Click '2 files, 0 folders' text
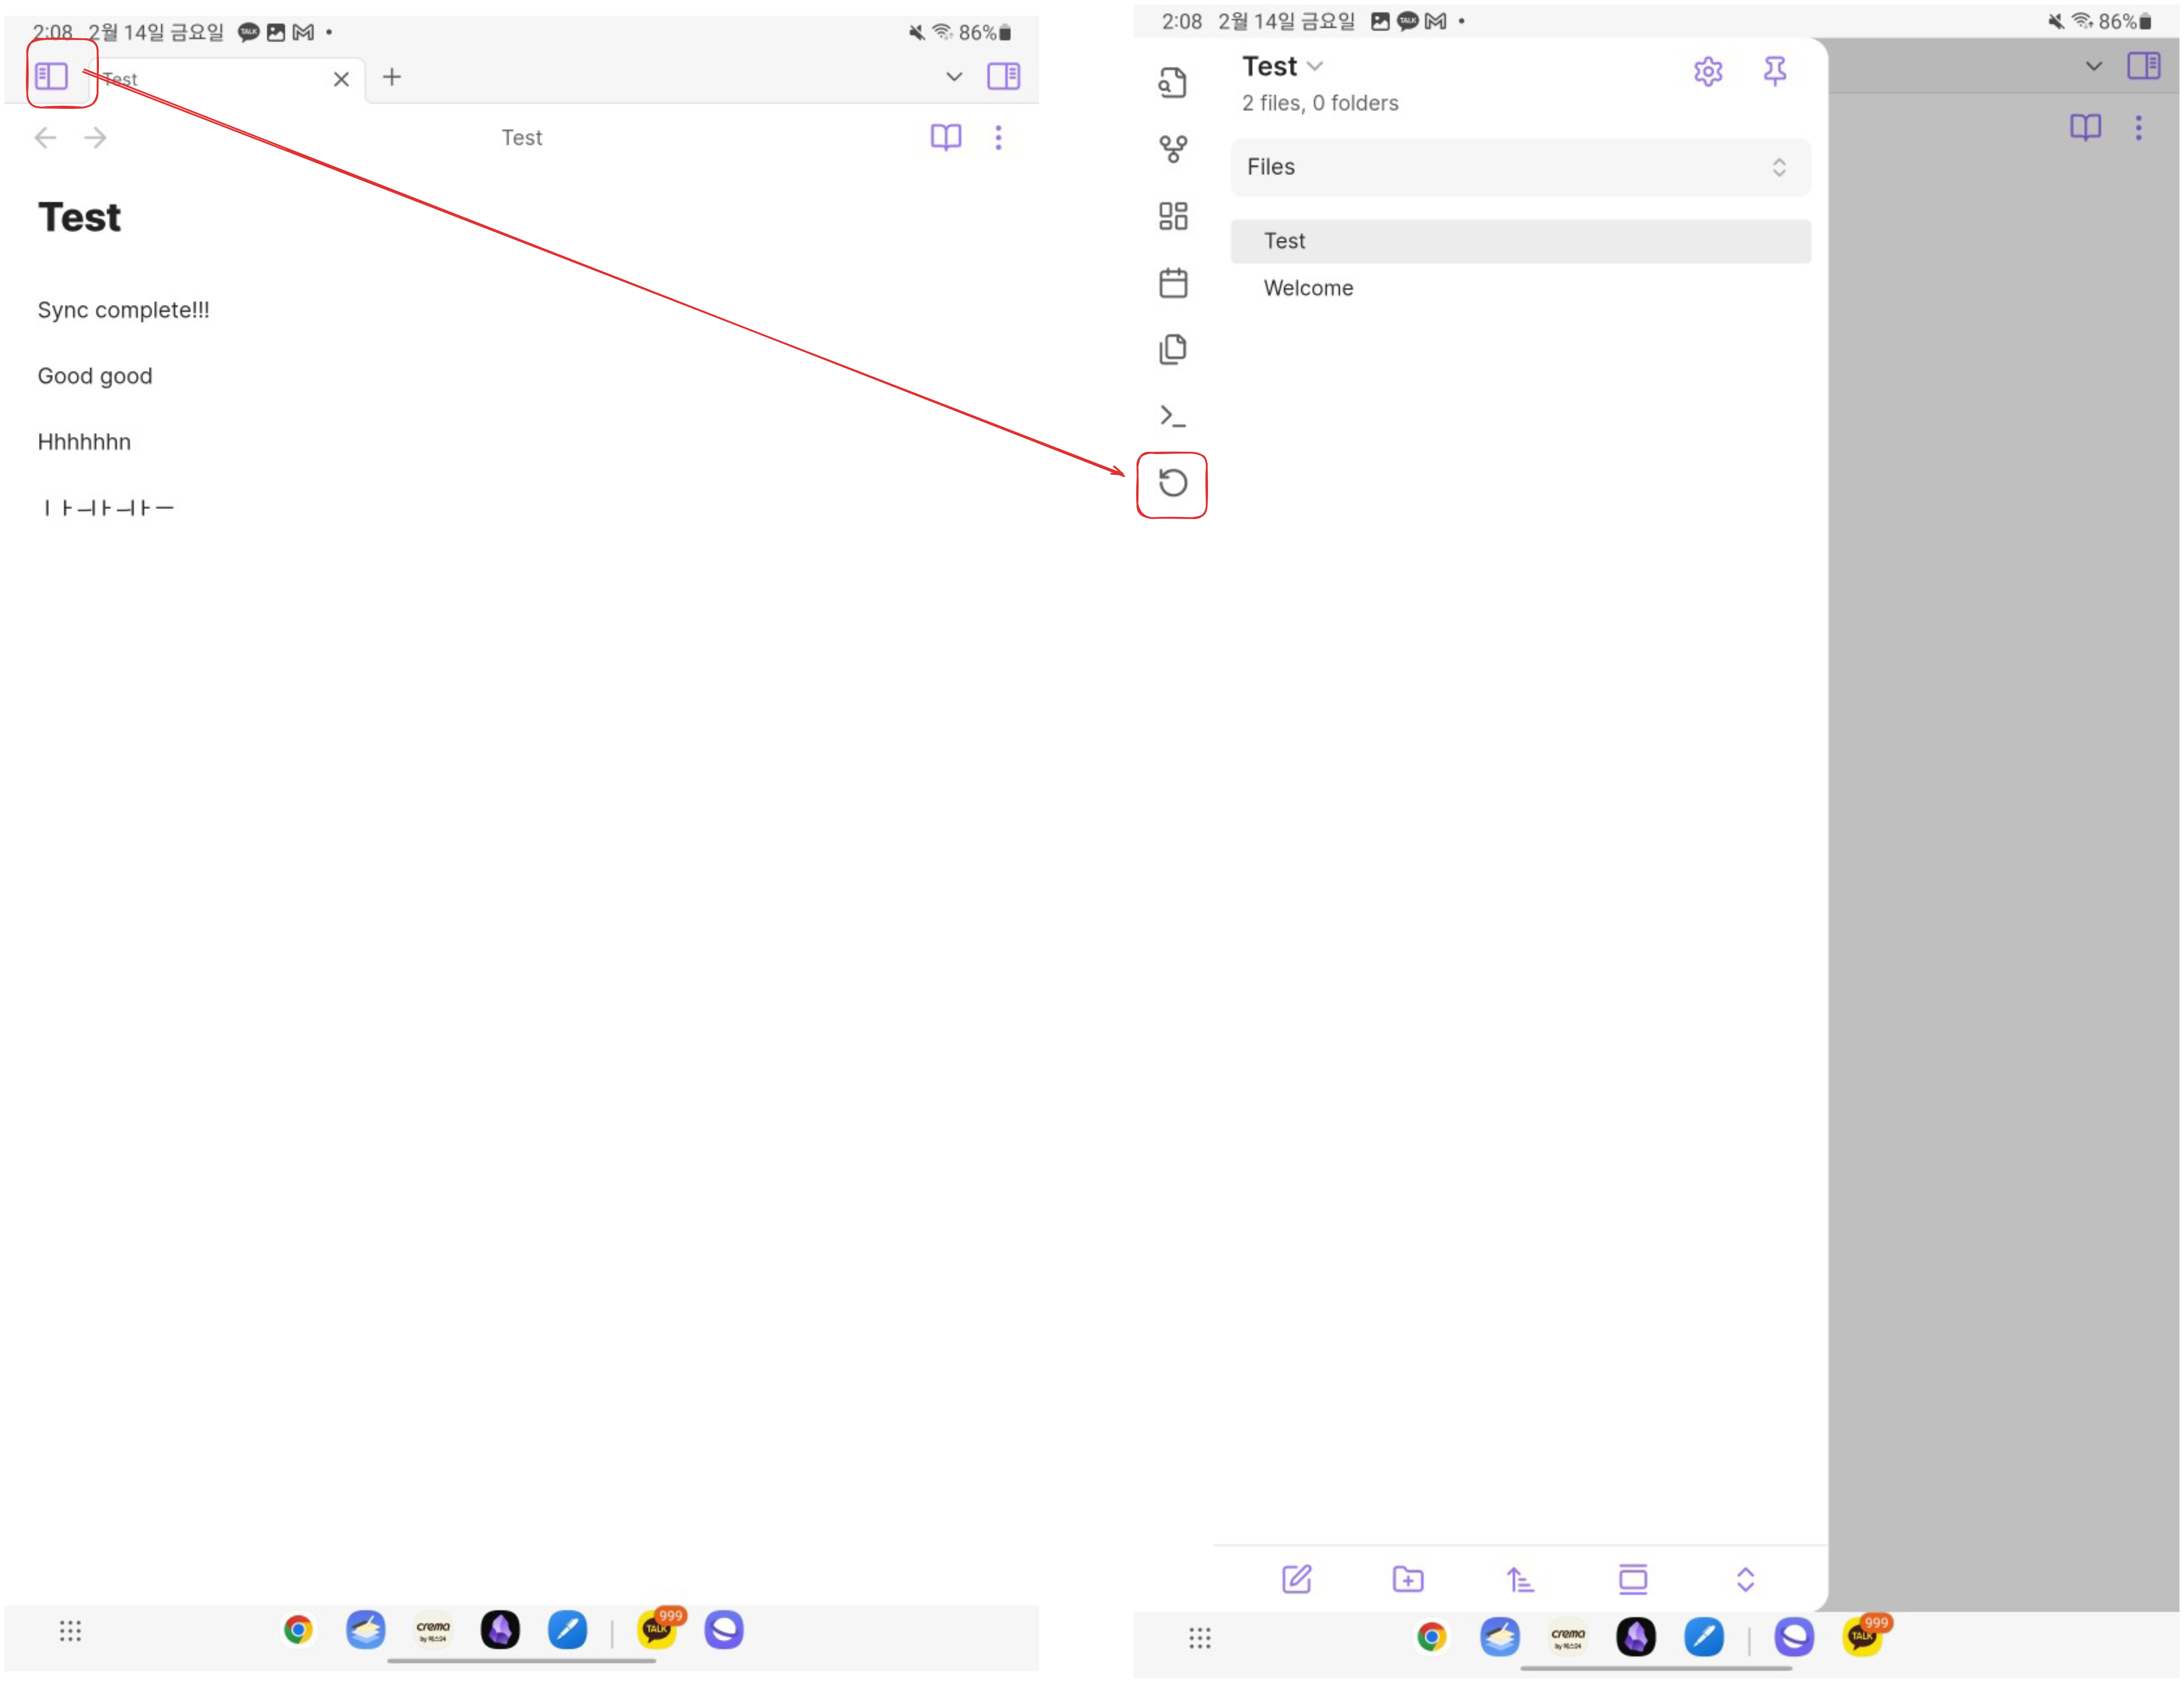The image size is (2184, 1683). coord(1320,103)
